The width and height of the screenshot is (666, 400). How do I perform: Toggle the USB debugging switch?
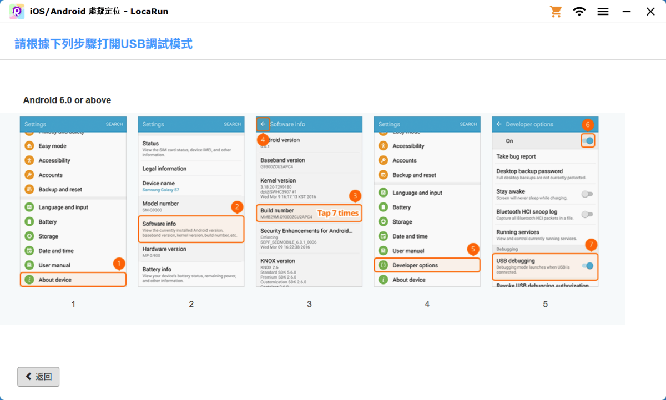pyautogui.click(x=587, y=266)
